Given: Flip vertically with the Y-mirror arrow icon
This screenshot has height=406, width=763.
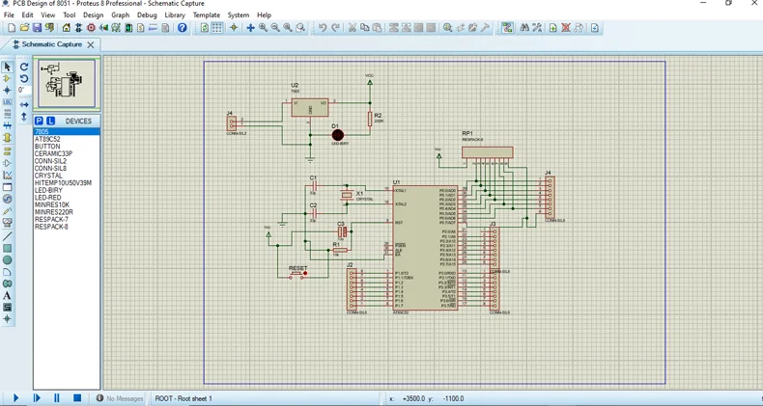Looking at the screenshot, I should click(24, 117).
